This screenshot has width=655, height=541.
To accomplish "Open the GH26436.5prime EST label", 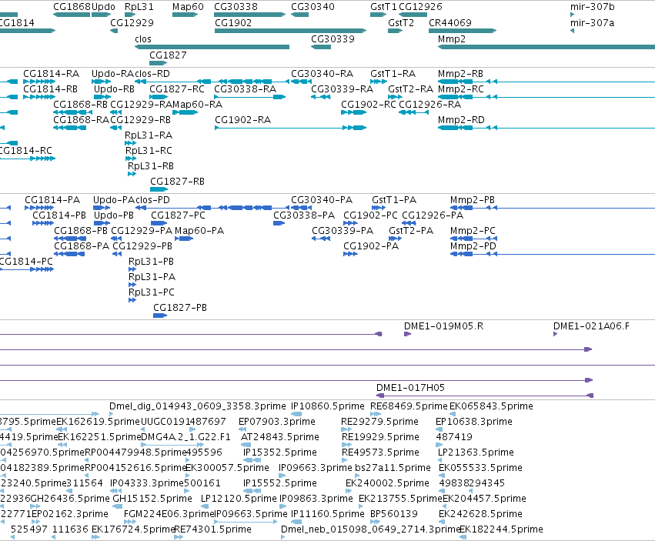I will coord(70,499).
